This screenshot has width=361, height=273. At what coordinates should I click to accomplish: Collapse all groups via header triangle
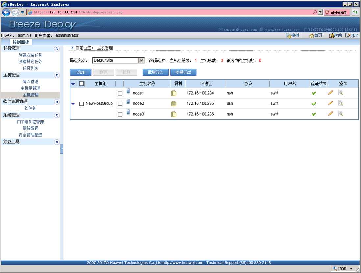click(x=73, y=84)
